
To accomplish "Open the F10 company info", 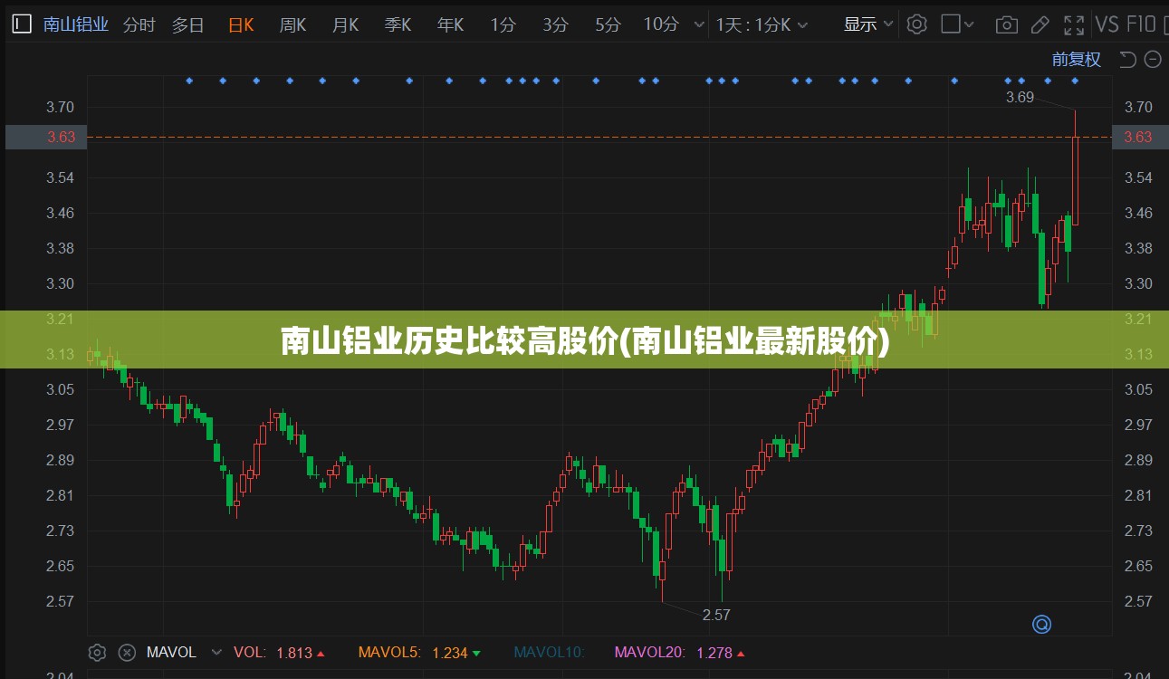I will coord(1142,24).
